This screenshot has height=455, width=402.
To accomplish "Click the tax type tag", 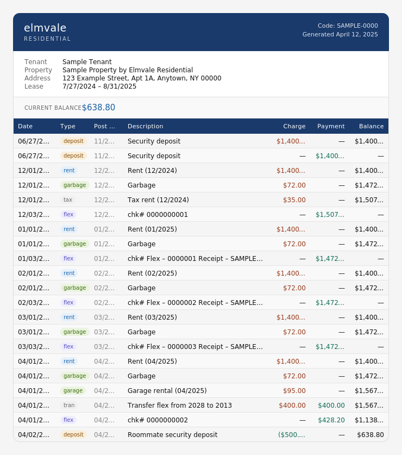I will [68, 200].
